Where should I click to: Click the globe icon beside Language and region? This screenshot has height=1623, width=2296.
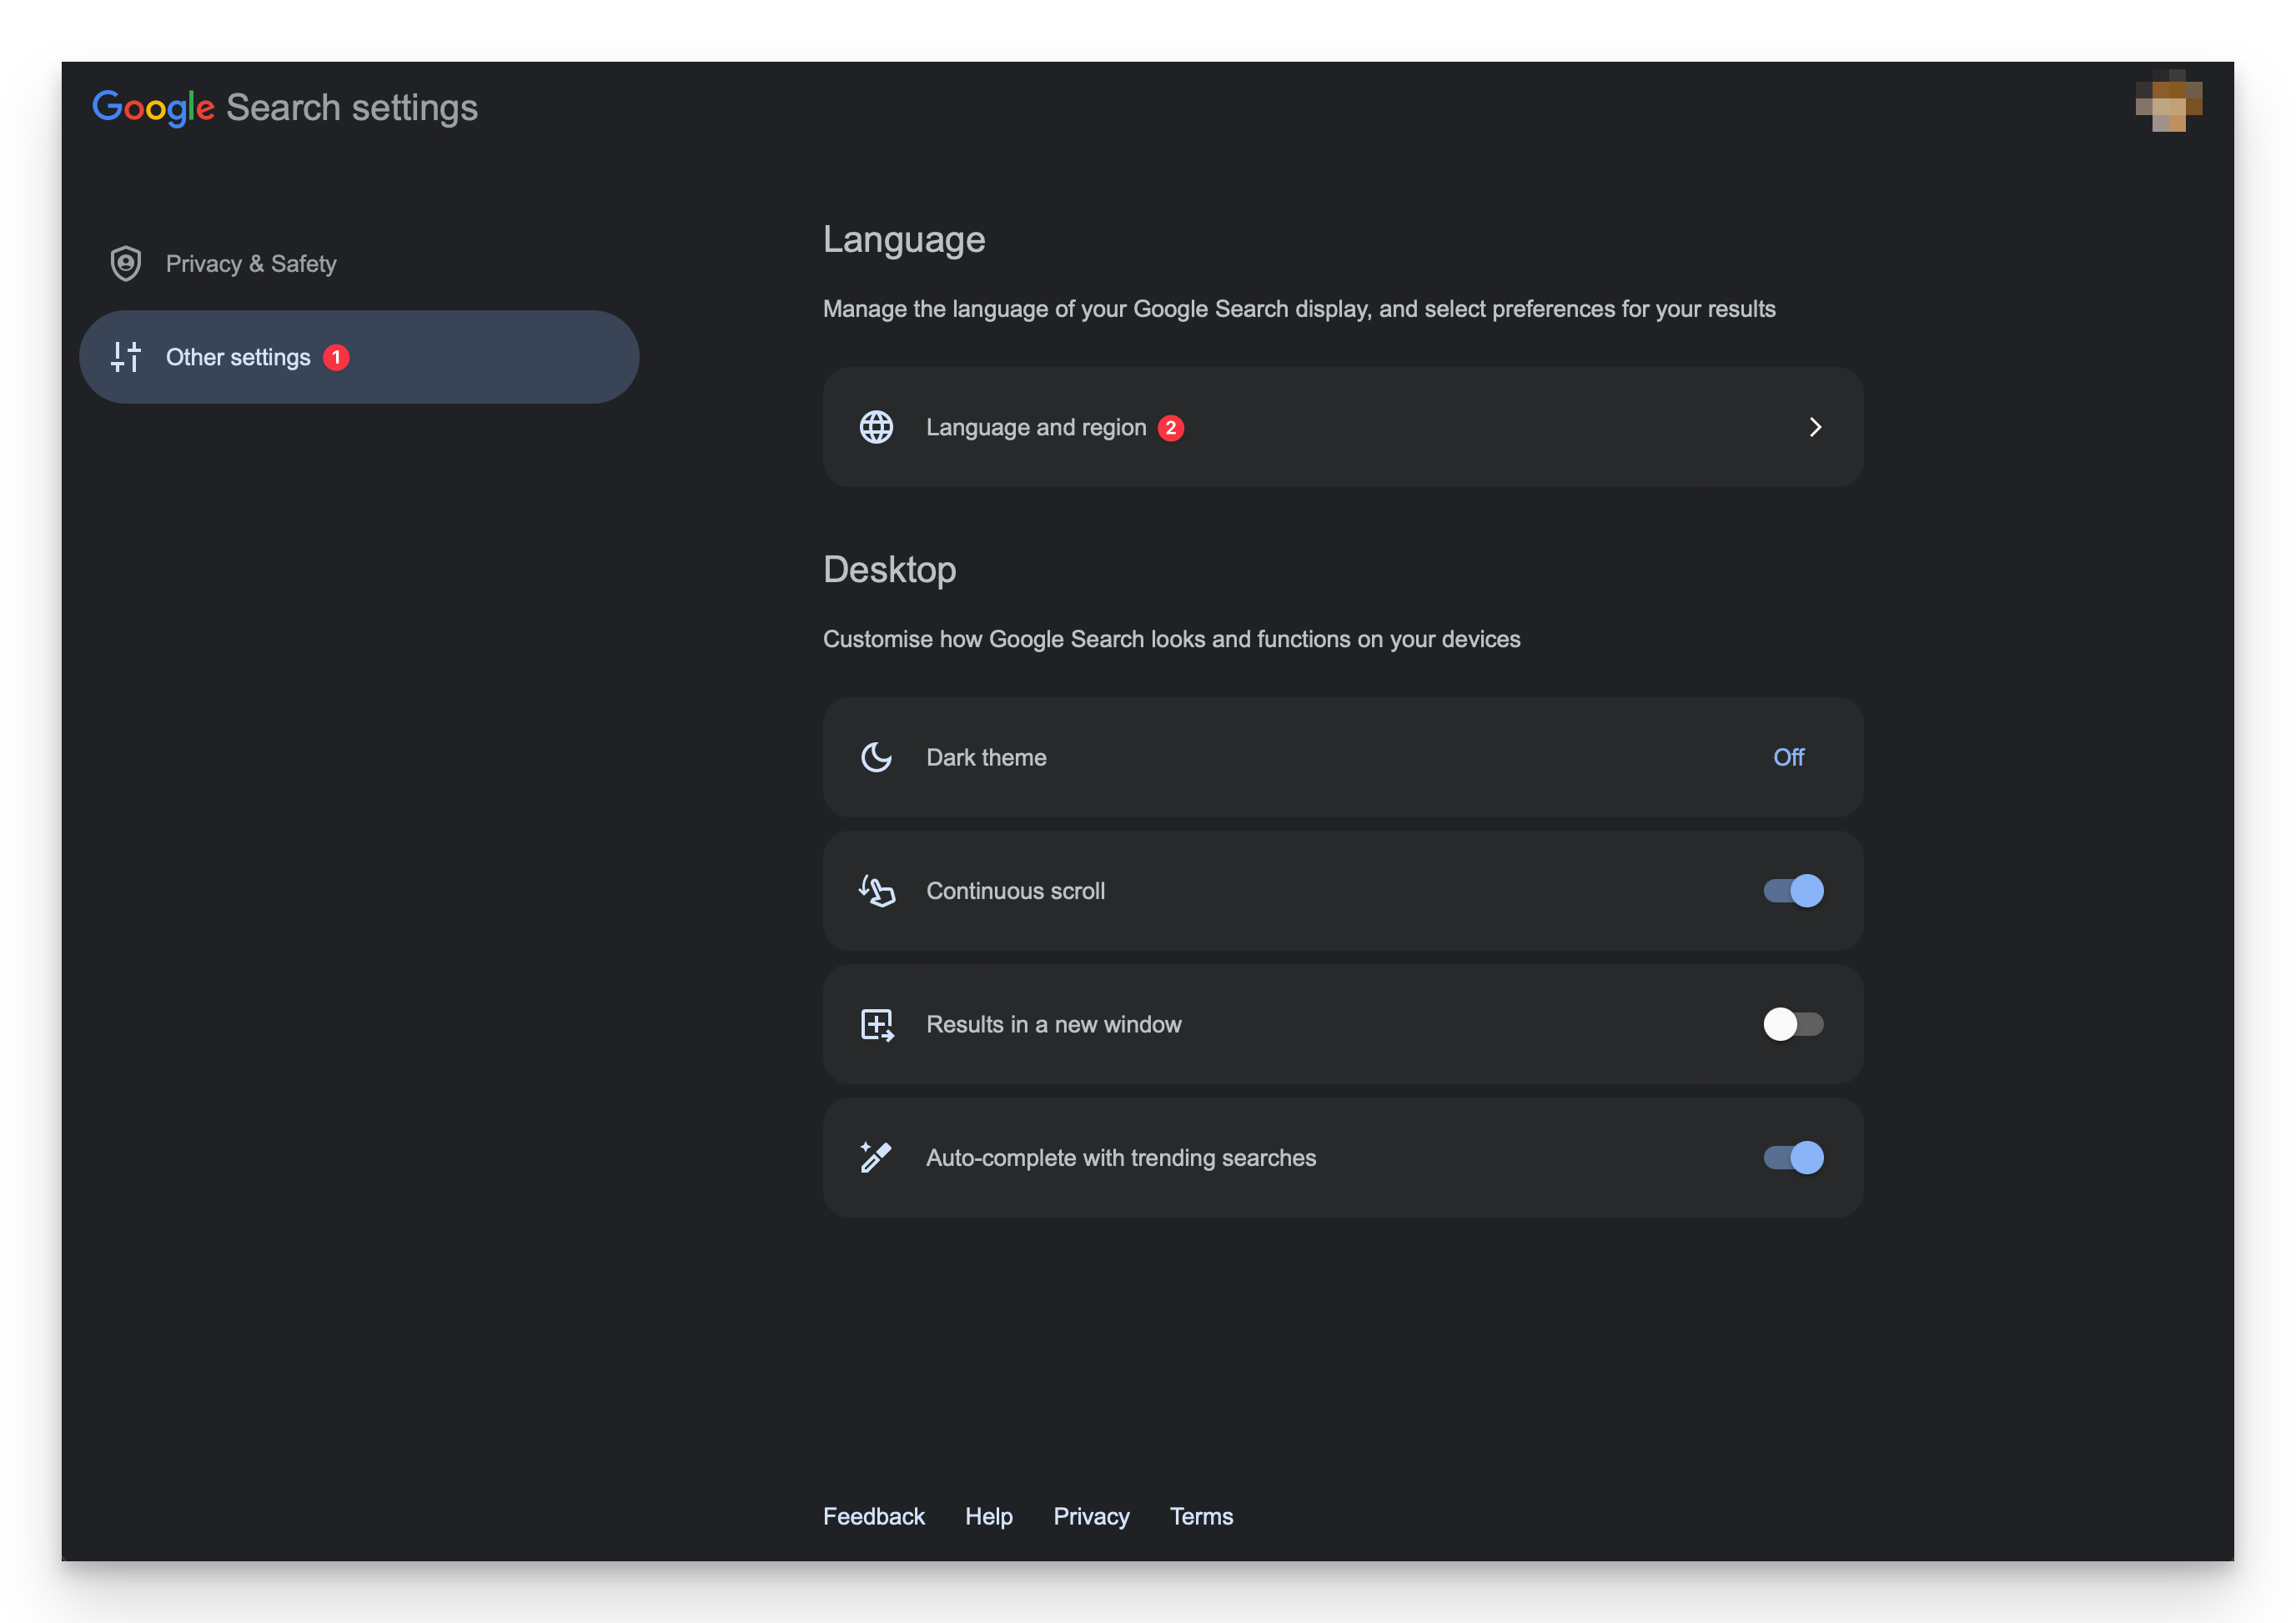pyautogui.click(x=876, y=427)
